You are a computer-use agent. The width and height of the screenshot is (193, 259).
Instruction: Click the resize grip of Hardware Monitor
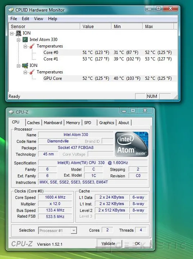click(x=176, y=97)
